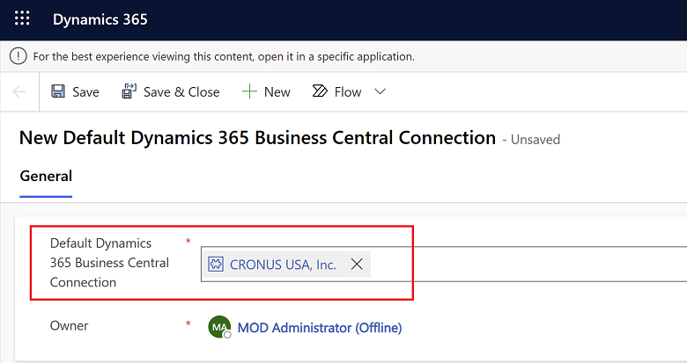Click the best experience notification message
Viewport: 687px width, 363px height.
click(x=224, y=57)
